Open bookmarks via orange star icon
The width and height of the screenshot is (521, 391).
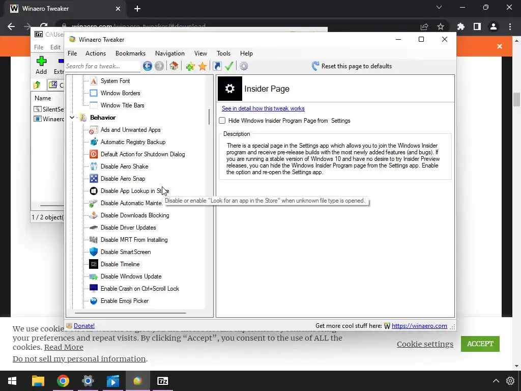[202, 66]
